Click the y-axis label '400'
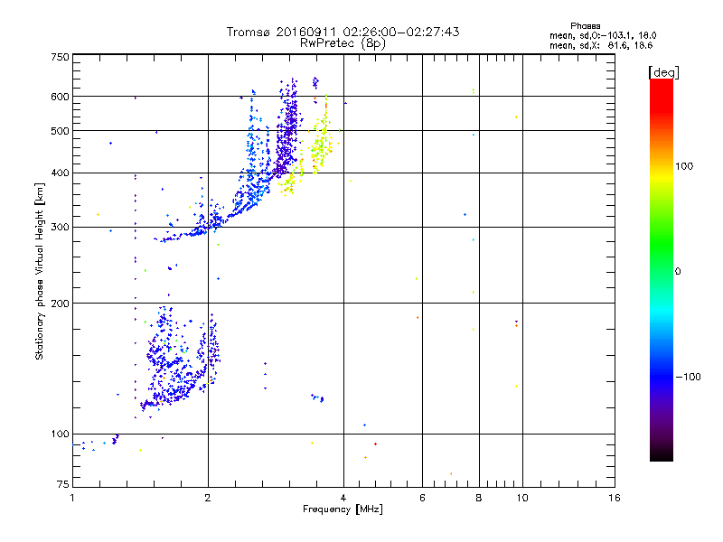The width and height of the screenshot is (723, 542). pos(60,173)
